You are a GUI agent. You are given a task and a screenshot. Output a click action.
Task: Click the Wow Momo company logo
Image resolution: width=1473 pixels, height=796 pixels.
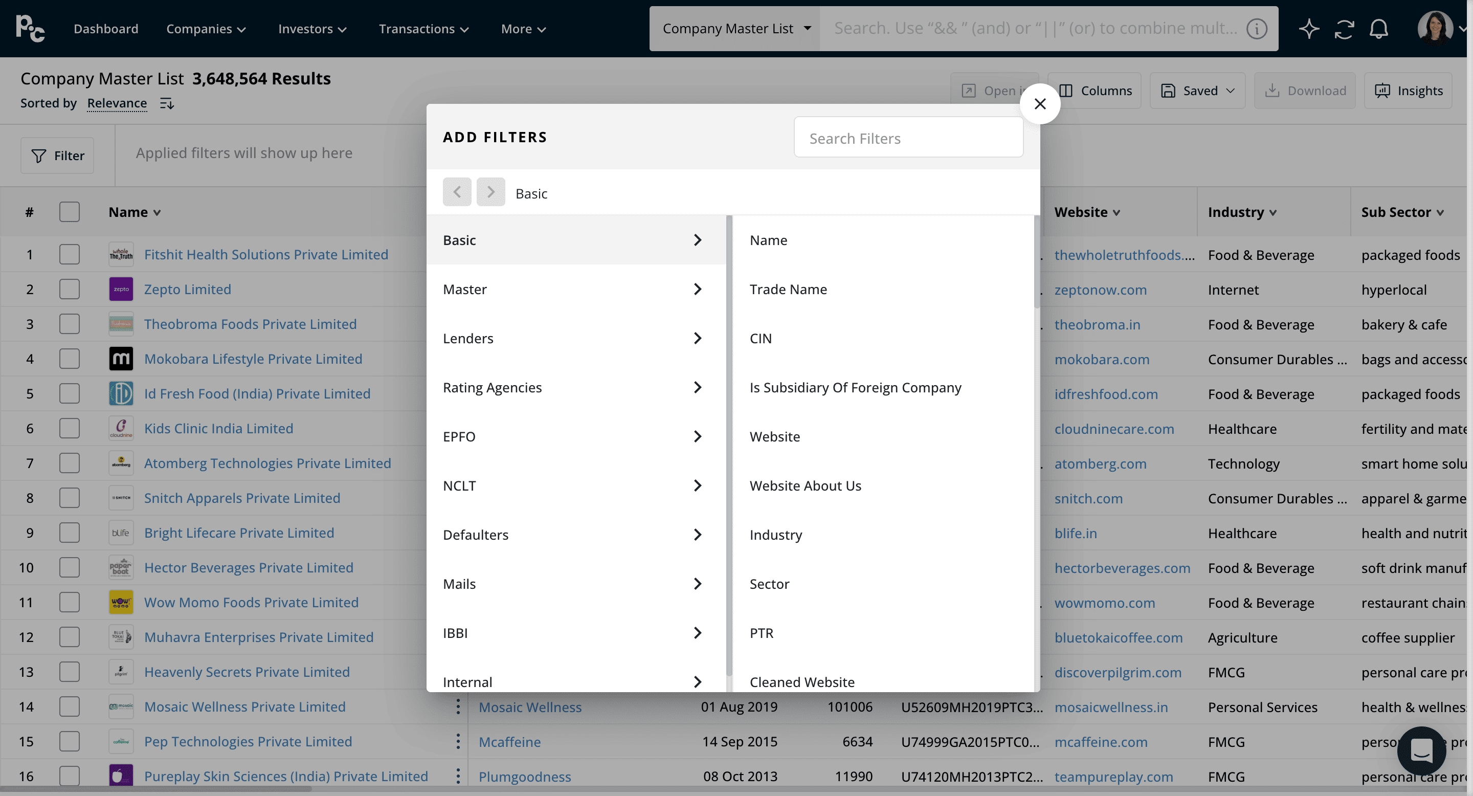pos(121,603)
